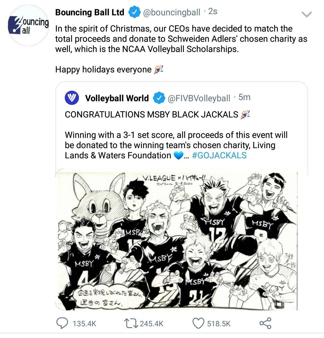Click the 245.4K retweets count
This screenshot has height=338, width=324.
click(151, 324)
